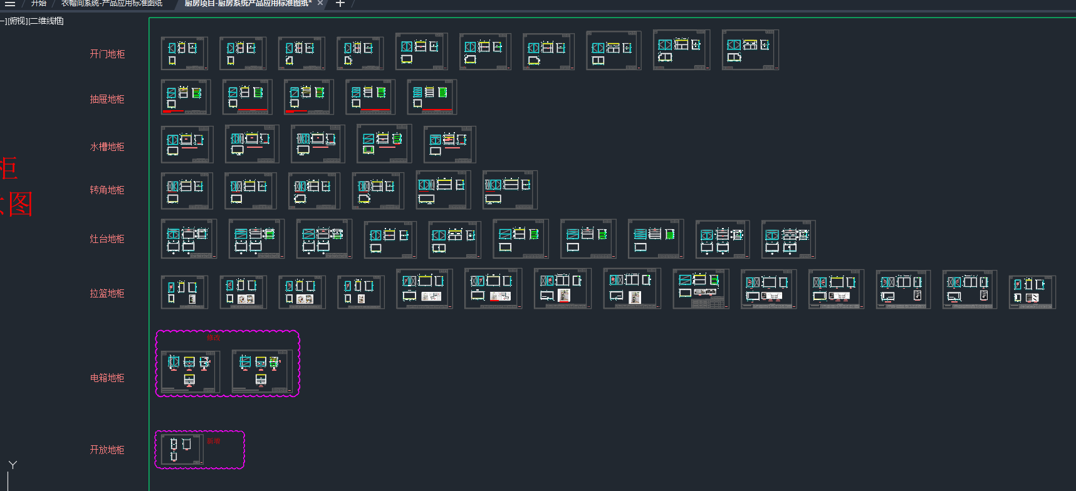Open the 二维线框 visual style menu
The width and height of the screenshot is (1076, 491).
click(x=47, y=21)
